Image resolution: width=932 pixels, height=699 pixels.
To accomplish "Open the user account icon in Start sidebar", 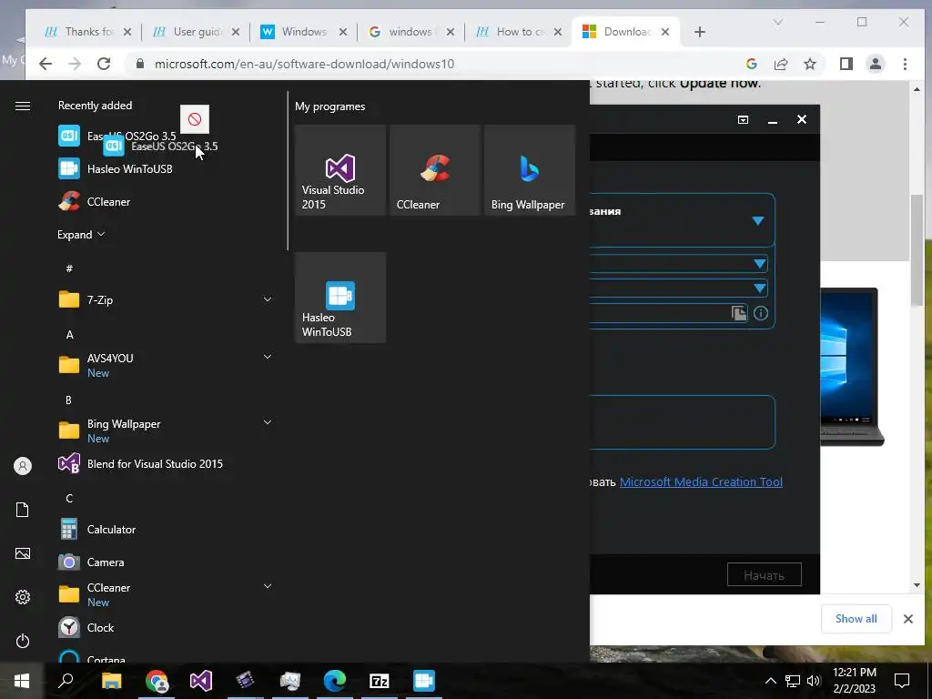I will [x=23, y=466].
